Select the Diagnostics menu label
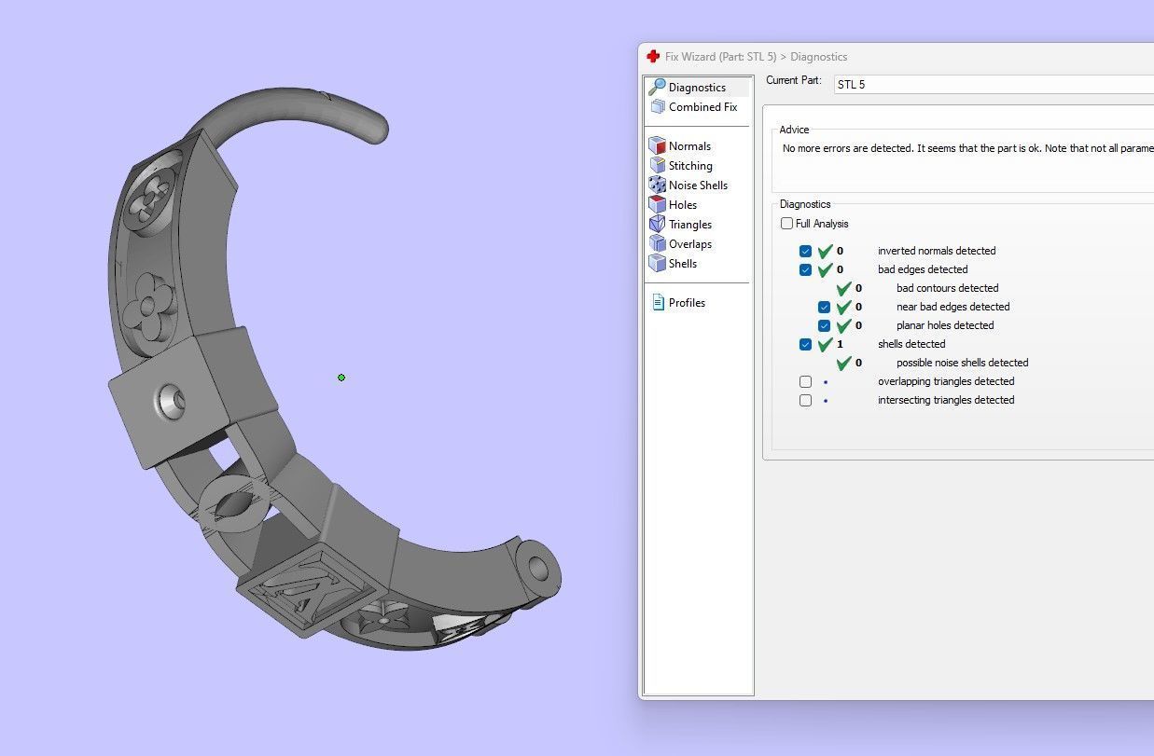 coord(697,88)
